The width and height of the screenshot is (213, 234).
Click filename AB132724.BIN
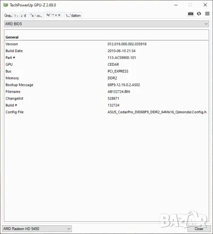pos(119,92)
